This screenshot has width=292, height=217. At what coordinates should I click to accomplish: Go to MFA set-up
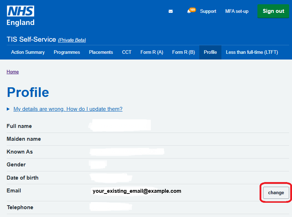click(237, 11)
